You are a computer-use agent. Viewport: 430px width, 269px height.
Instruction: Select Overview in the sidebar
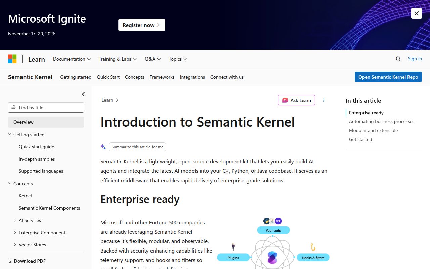tap(46, 122)
